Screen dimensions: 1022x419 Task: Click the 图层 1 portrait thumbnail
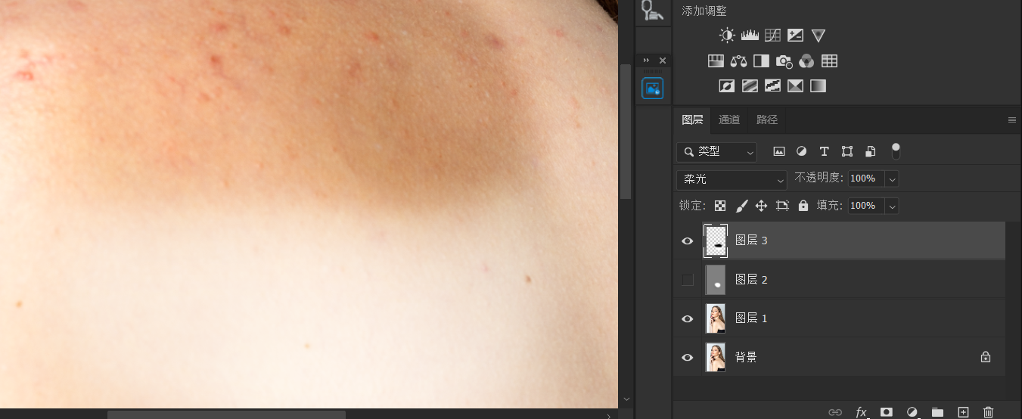coord(716,318)
